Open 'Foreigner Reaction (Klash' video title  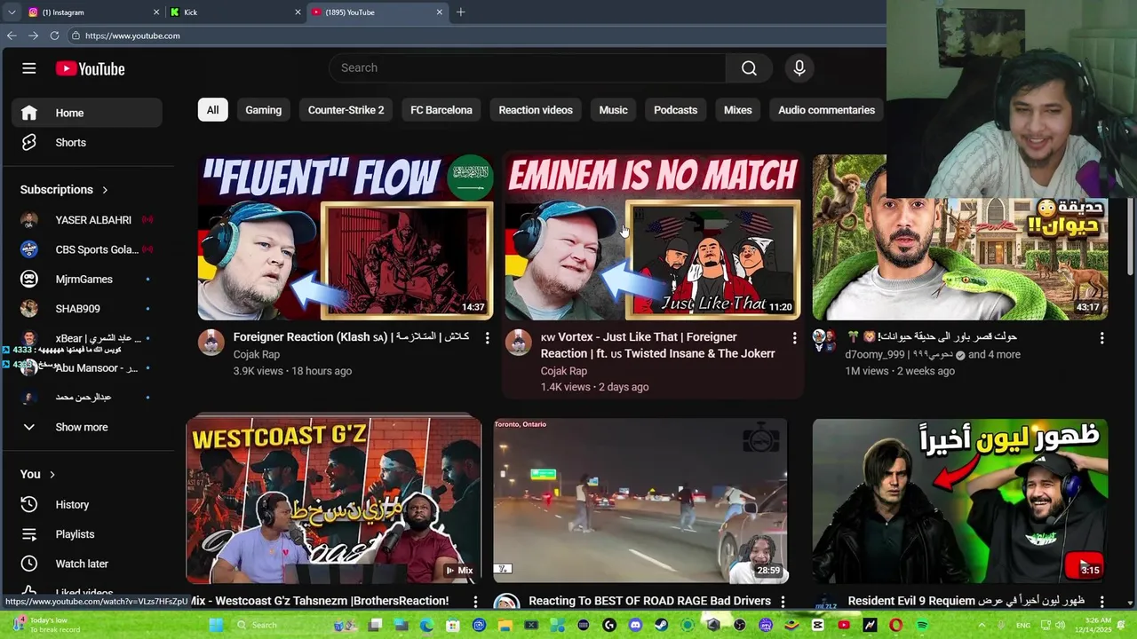pos(352,337)
